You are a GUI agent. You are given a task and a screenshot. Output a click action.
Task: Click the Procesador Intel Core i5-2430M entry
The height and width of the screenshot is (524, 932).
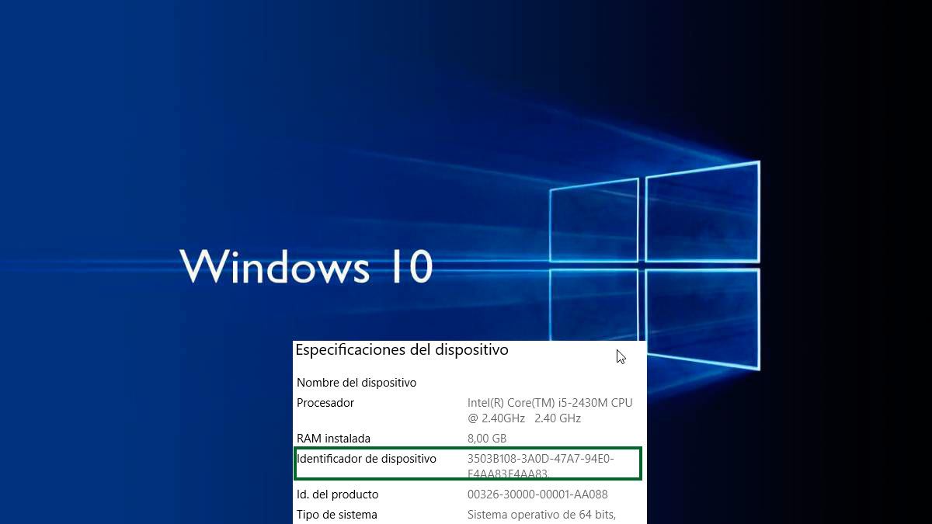549,402
